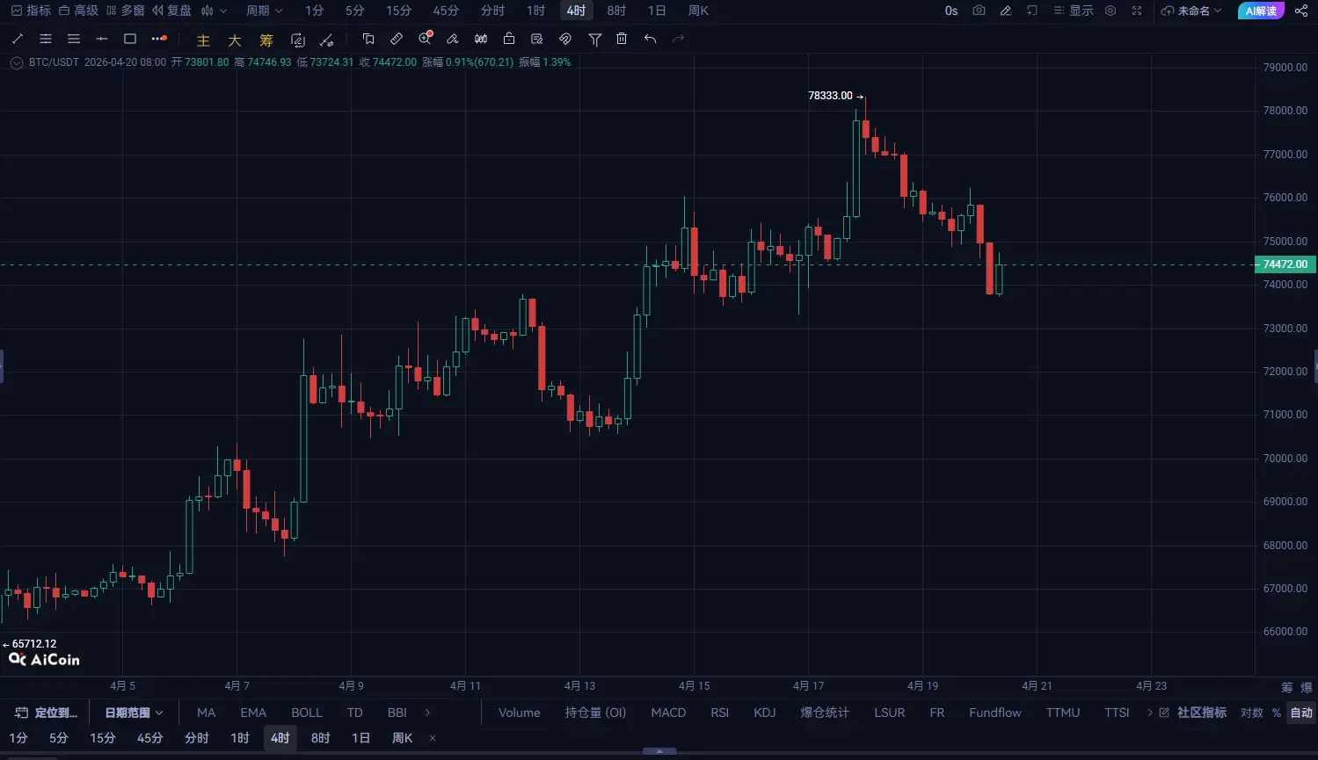Click the 78333.00 high price label
The image size is (1318, 760).
[x=830, y=96]
